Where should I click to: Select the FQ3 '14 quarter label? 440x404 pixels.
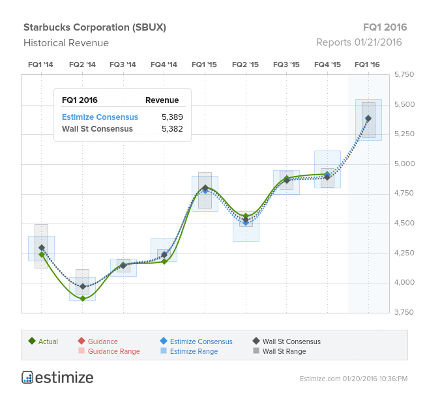(x=123, y=65)
